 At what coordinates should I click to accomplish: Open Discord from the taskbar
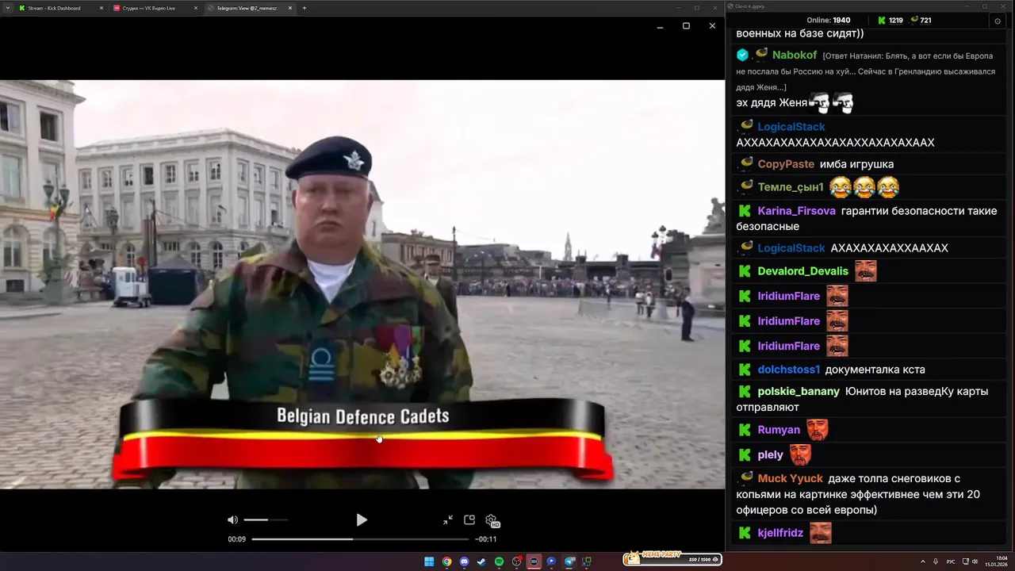tap(464, 561)
